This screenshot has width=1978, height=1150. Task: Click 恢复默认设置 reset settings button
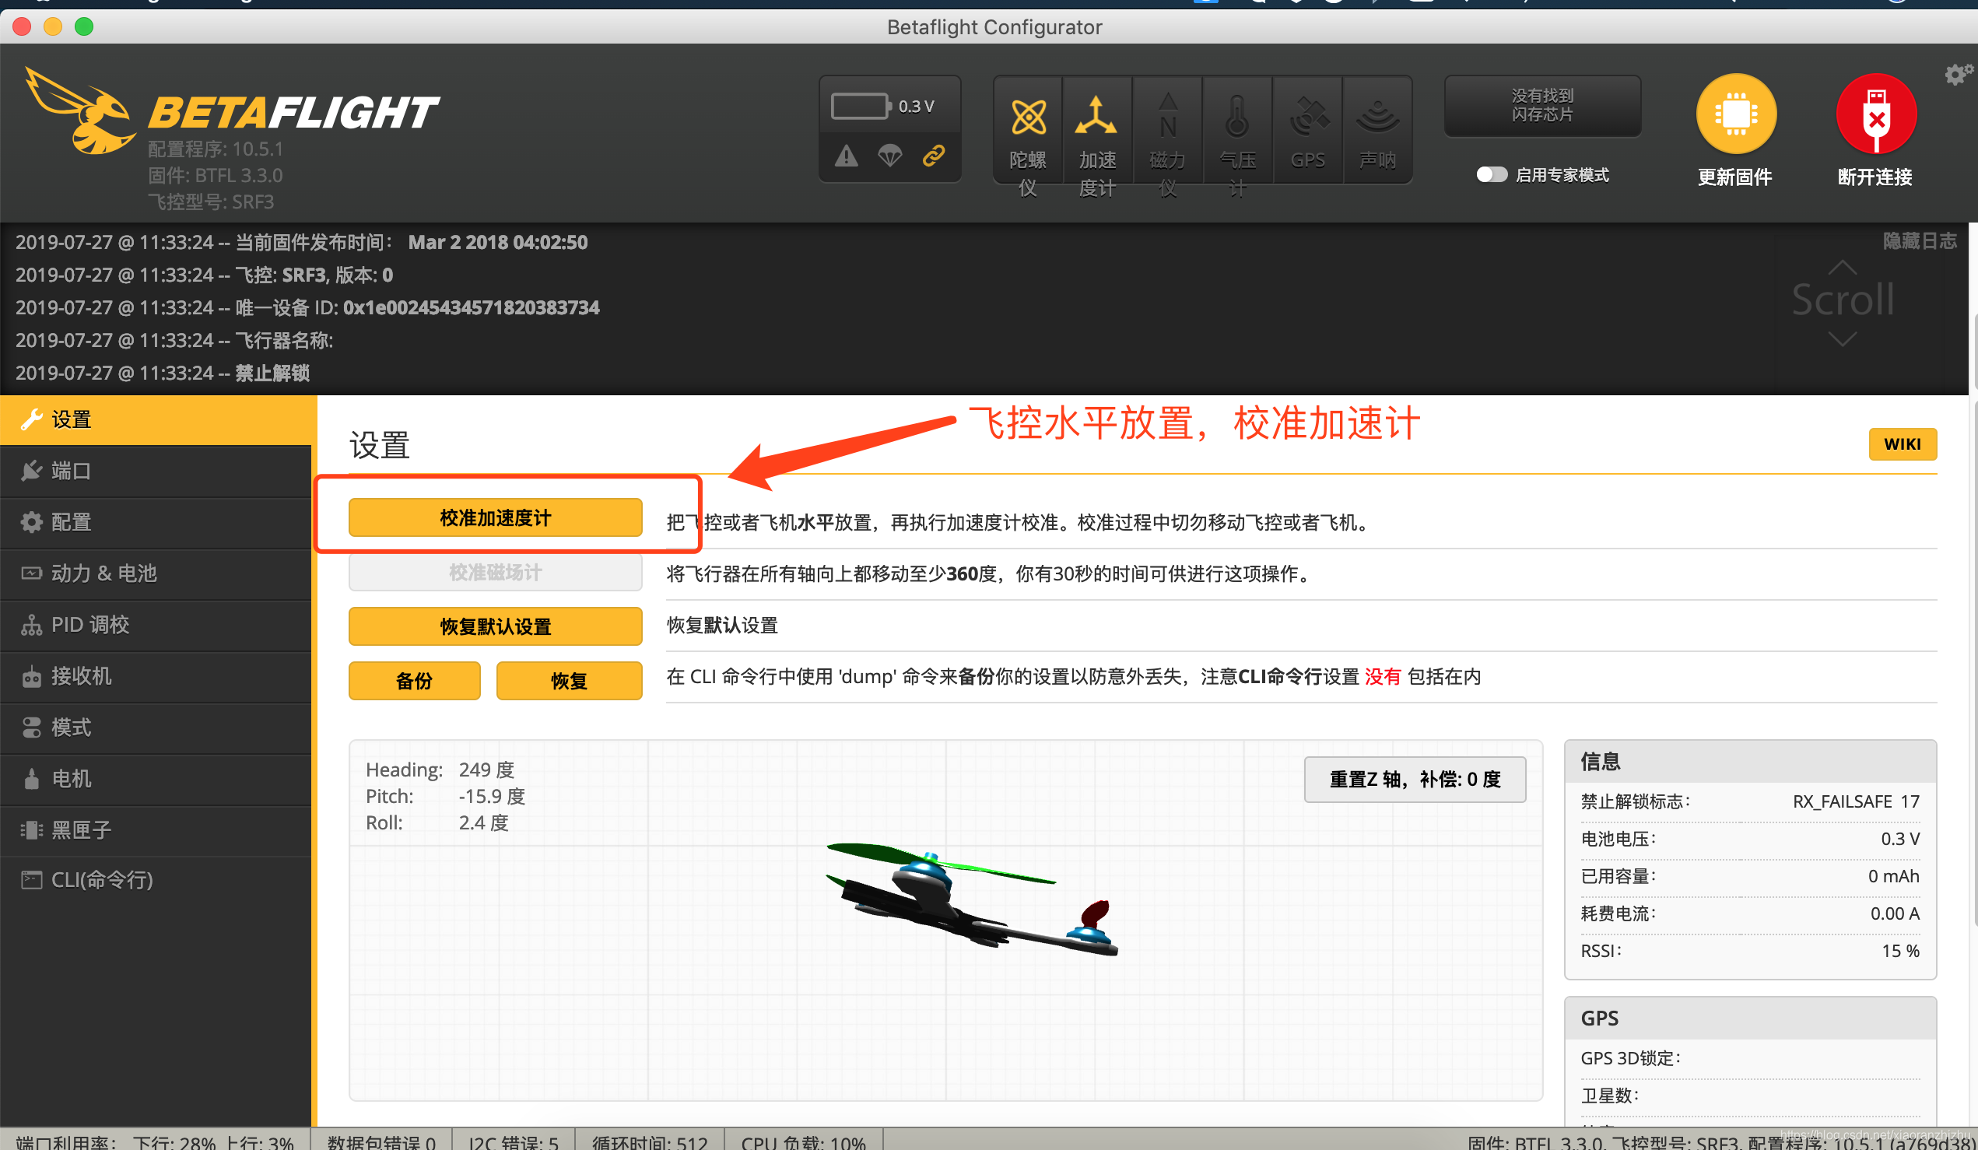pyautogui.click(x=496, y=626)
